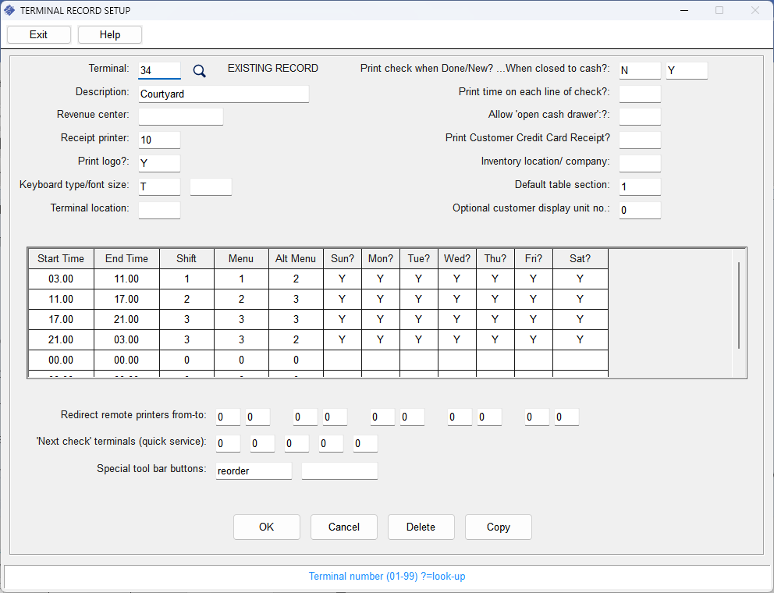
Task: Open the Help menu button
Action: (x=110, y=34)
